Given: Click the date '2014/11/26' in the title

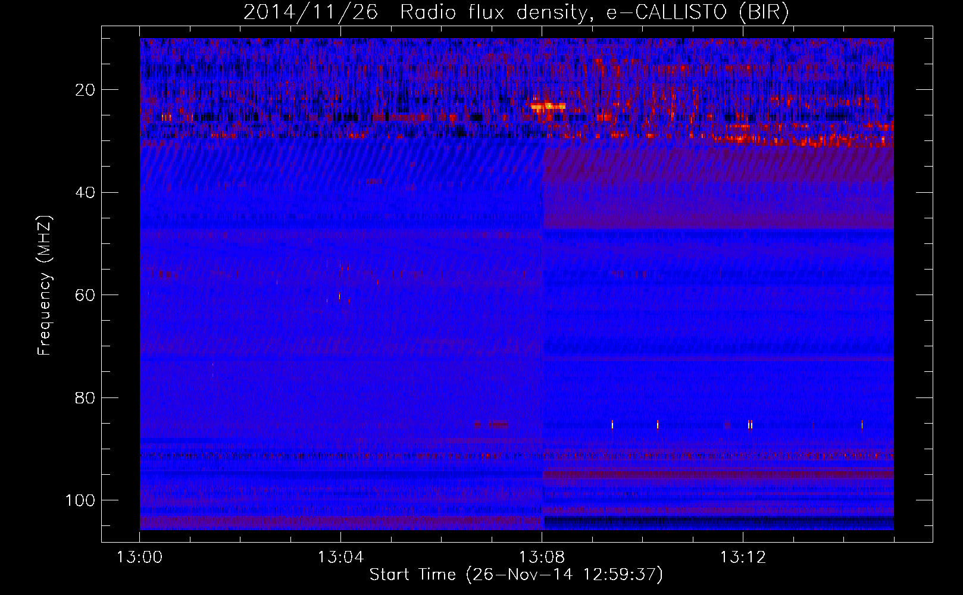Looking at the screenshot, I should (x=311, y=12).
